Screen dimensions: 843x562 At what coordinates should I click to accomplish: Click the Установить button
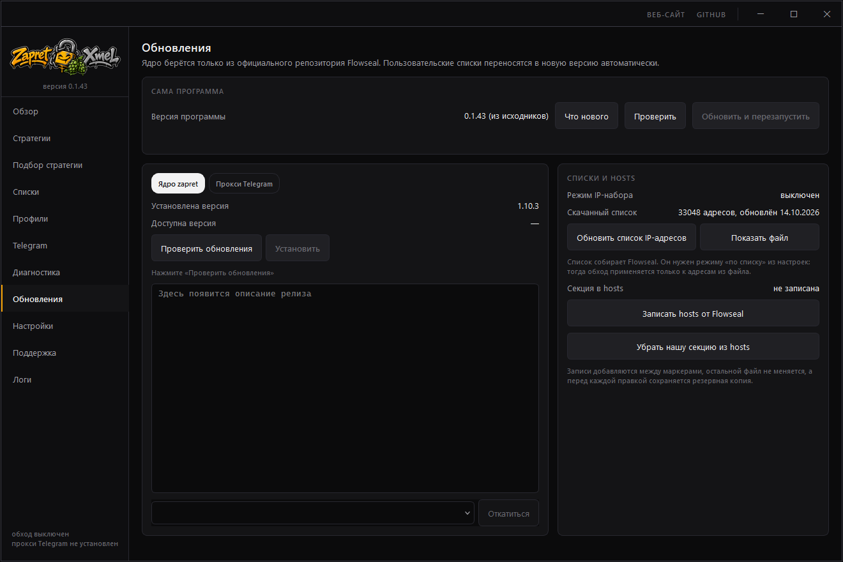click(x=298, y=248)
